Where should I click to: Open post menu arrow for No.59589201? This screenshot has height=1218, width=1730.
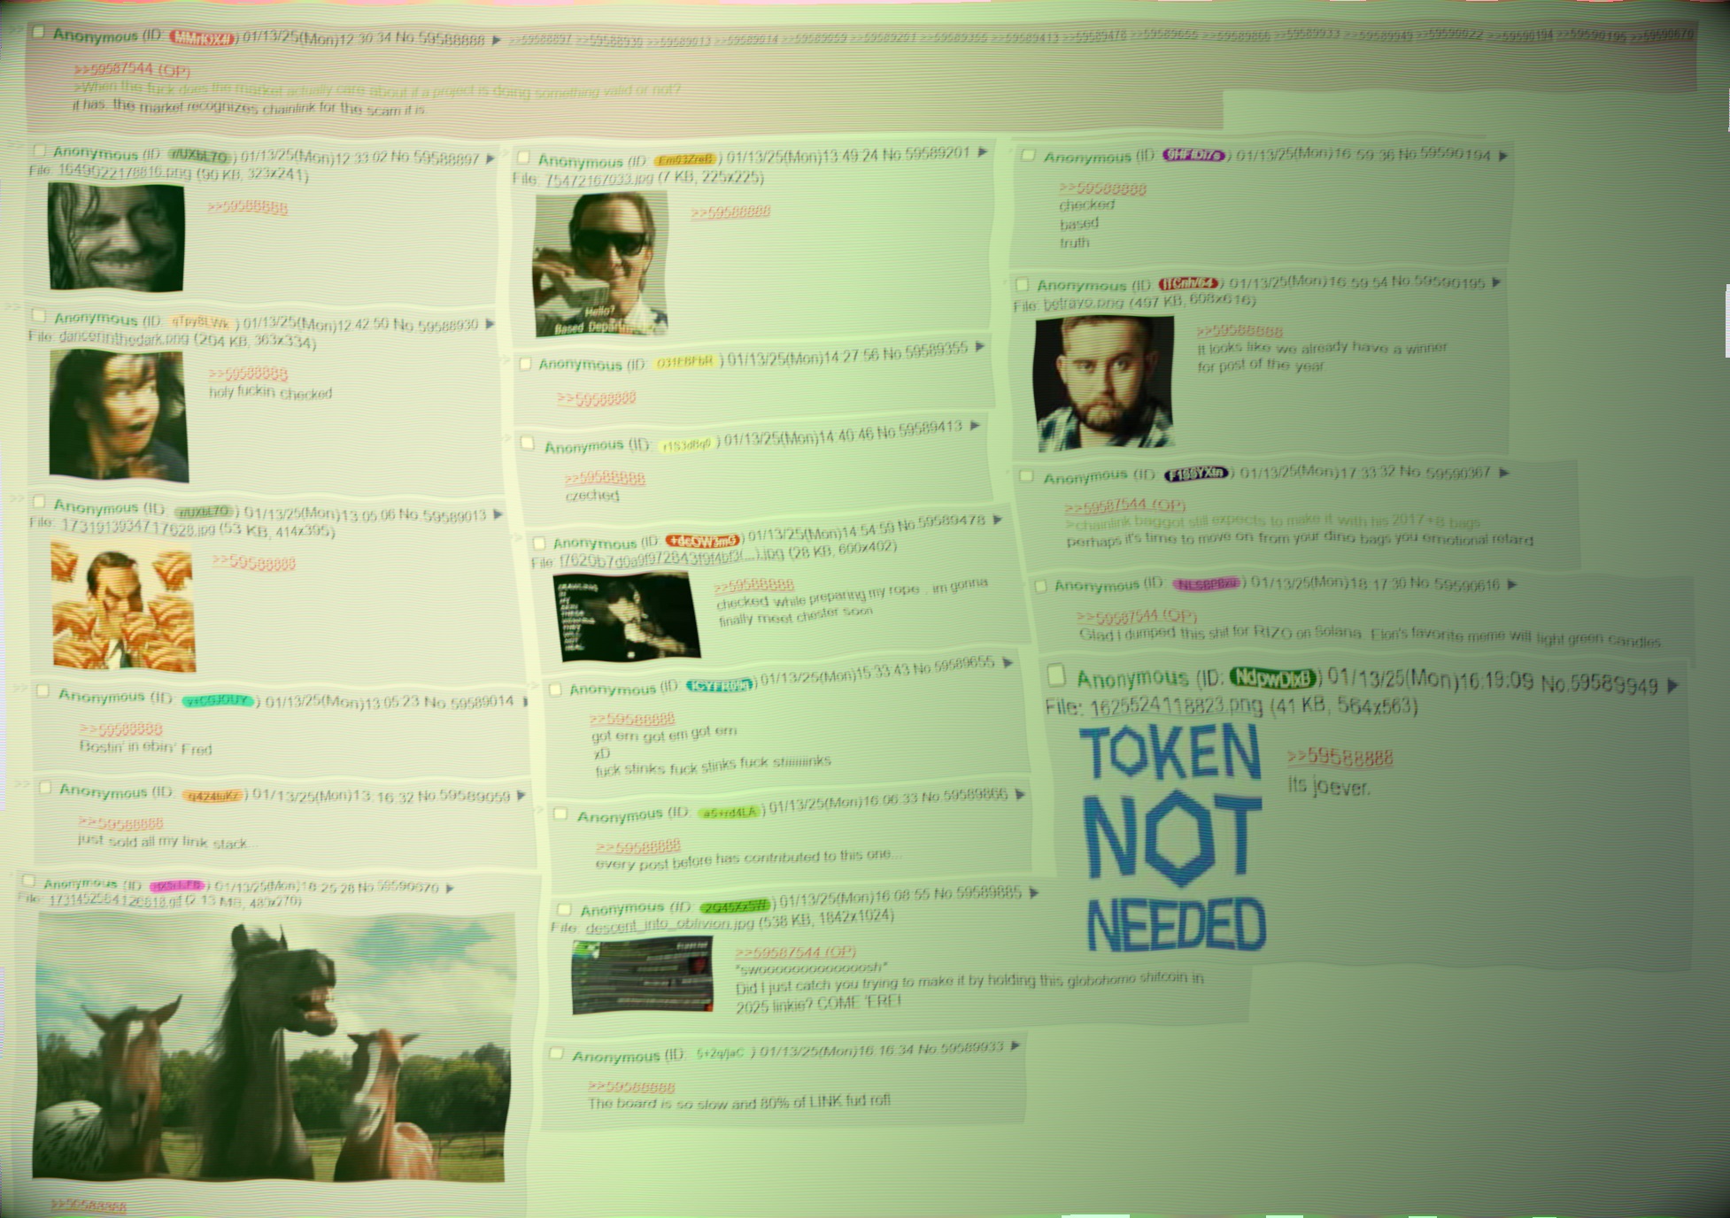pos(982,153)
